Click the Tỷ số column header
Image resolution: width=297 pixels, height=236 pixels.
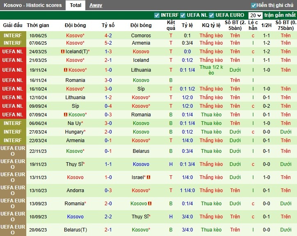(108, 25)
